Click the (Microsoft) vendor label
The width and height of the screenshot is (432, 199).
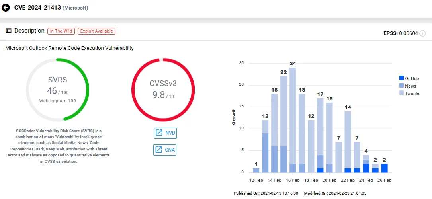[x=76, y=8]
